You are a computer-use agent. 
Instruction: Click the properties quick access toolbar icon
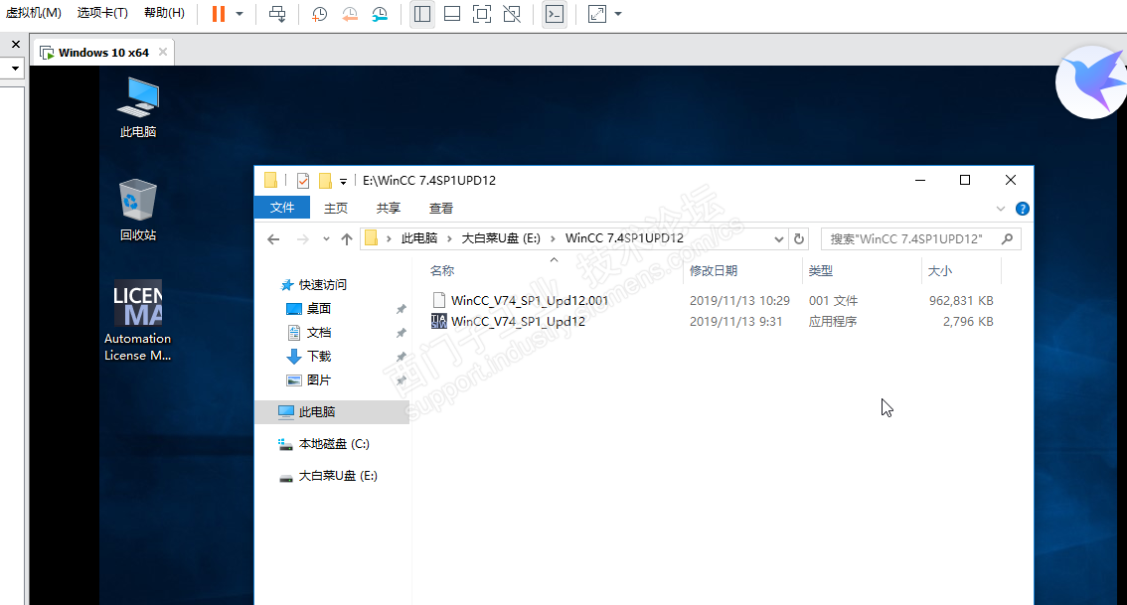[303, 181]
